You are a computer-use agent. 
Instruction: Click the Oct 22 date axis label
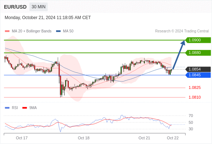[x=173, y=138]
